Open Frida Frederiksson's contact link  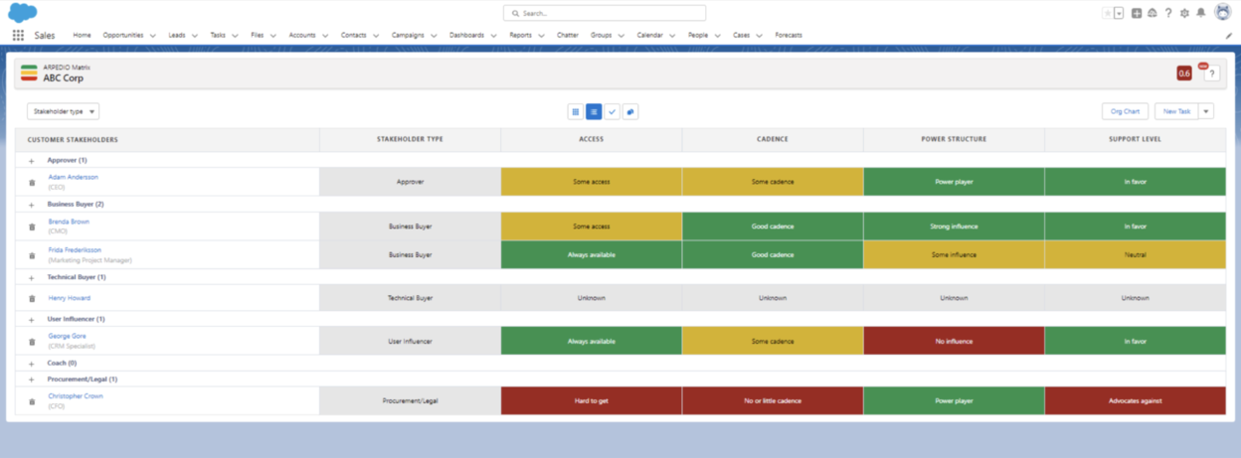pos(75,250)
